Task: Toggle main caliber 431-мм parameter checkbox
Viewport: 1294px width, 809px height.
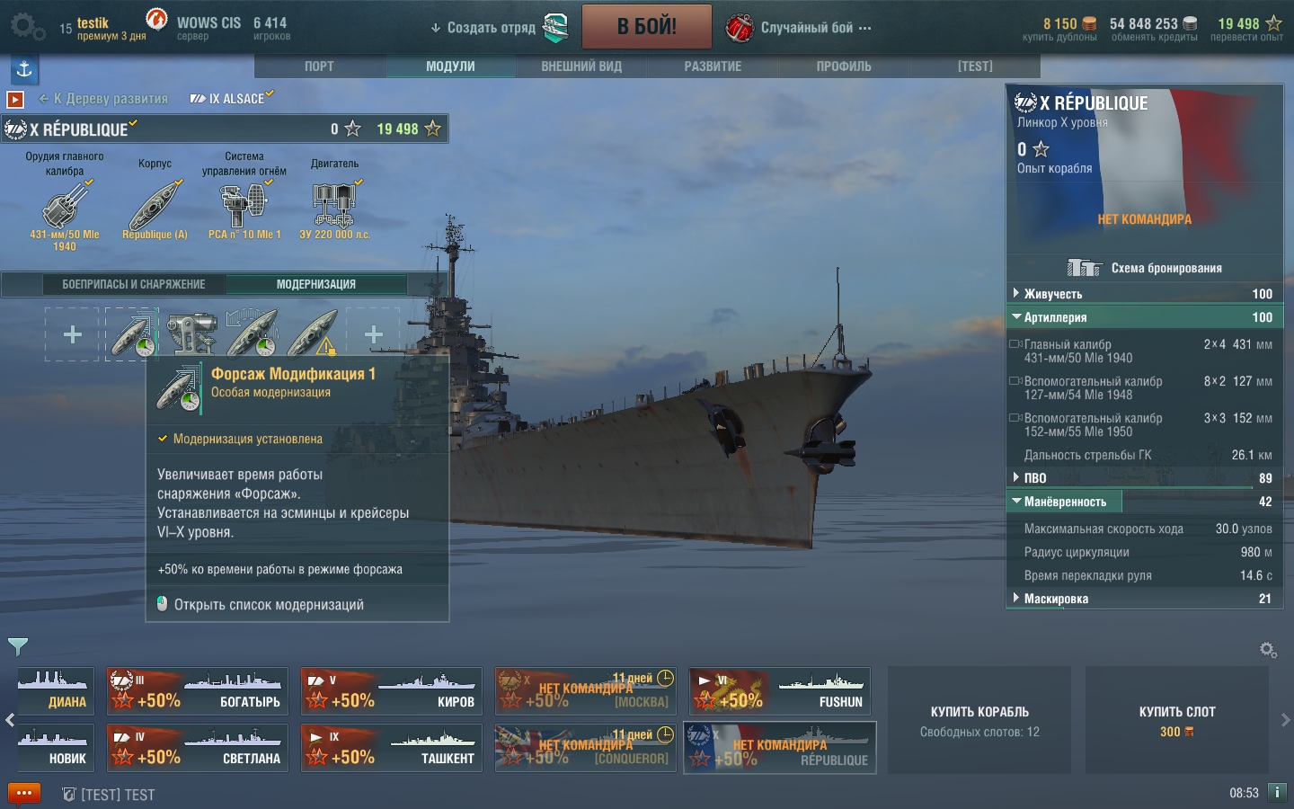Action: [1015, 344]
